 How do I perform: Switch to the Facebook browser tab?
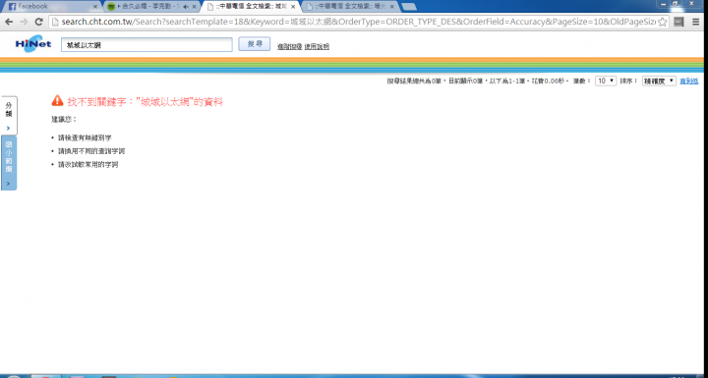click(52, 7)
